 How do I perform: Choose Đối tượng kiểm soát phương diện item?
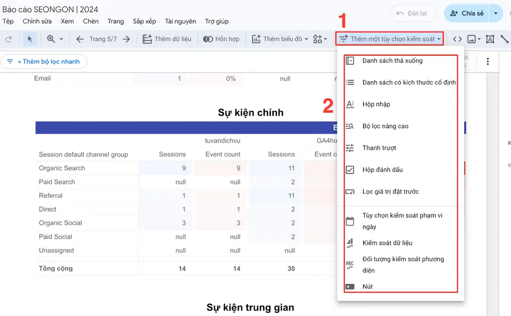[x=401, y=265]
